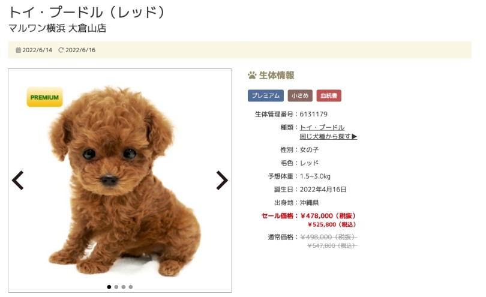Select the second carousel dot

[116, 287]
